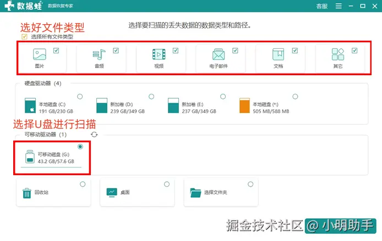Click the 新加卷 (E:) drive icon
The image size is (382, 241).
pos(173,105)
